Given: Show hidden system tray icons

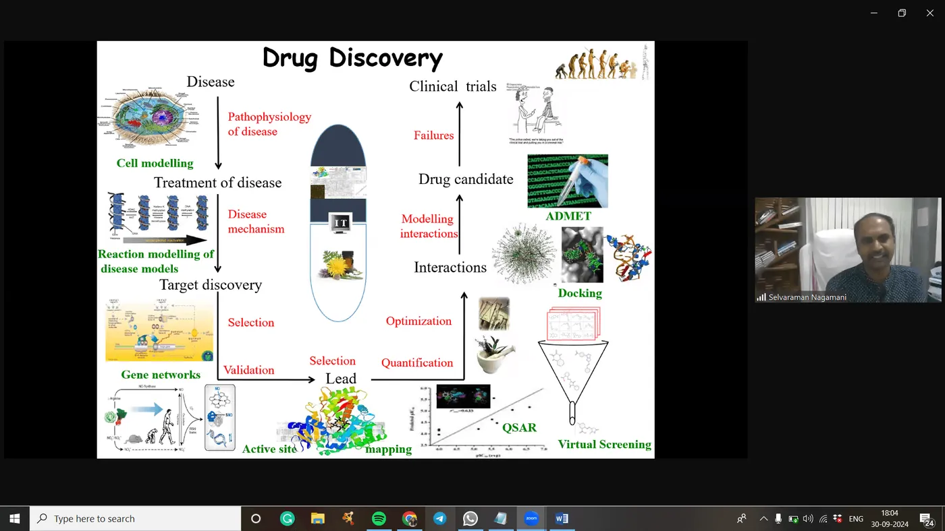Looking at the screenshot, I should 763,518.
